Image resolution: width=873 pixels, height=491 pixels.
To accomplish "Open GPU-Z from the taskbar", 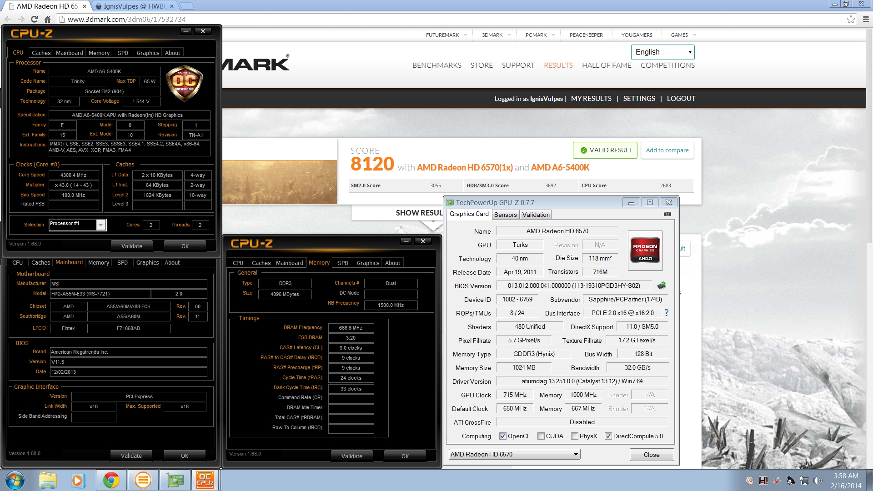I will point(176,480).
